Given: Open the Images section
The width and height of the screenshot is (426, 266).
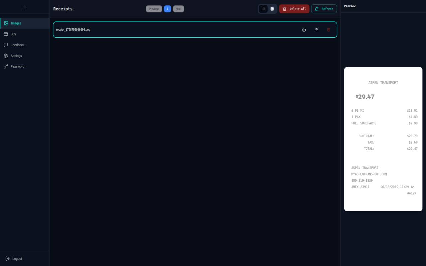Looking at the screenshot, I should pos(25,23).
